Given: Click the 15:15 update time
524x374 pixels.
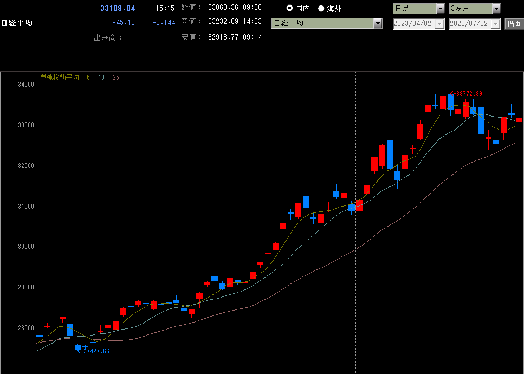Looking at the screenshot, I should [165, 8].
